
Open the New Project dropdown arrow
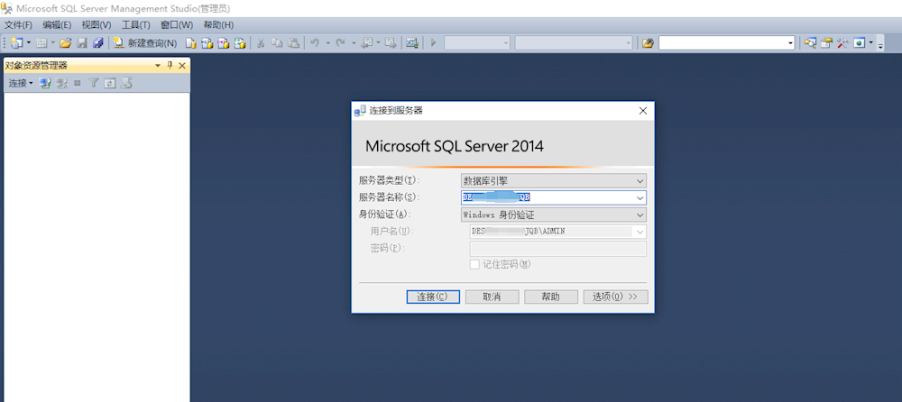tap(28, 42)
